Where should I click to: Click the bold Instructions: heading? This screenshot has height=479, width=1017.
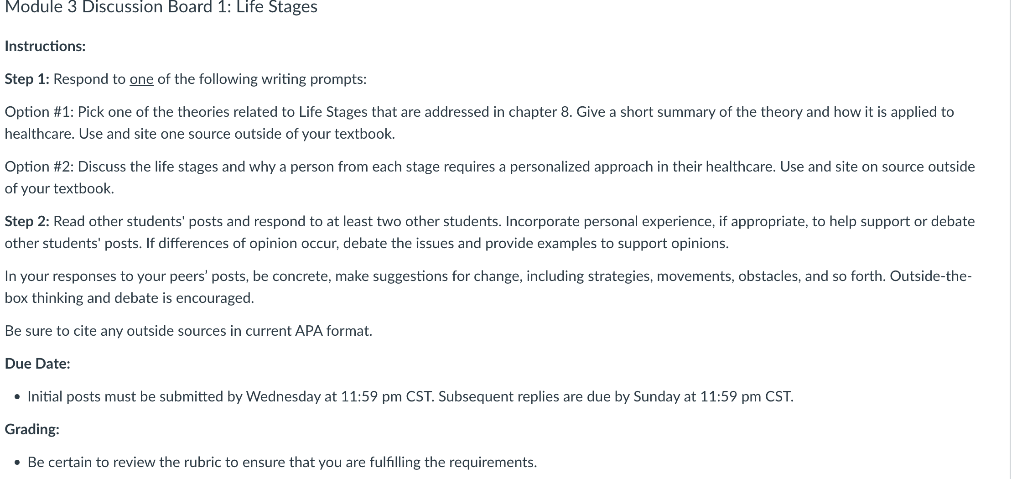click(x=45, y=47)
